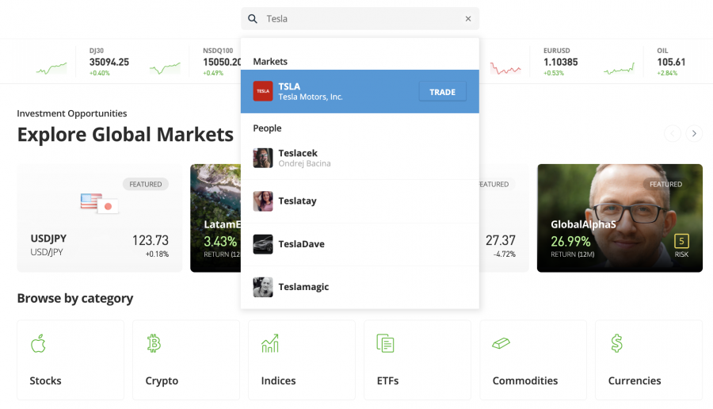Open the Crypto bitcoin icon
The width and height of the screenshot is (713, 409).
(x=154, y=343)
